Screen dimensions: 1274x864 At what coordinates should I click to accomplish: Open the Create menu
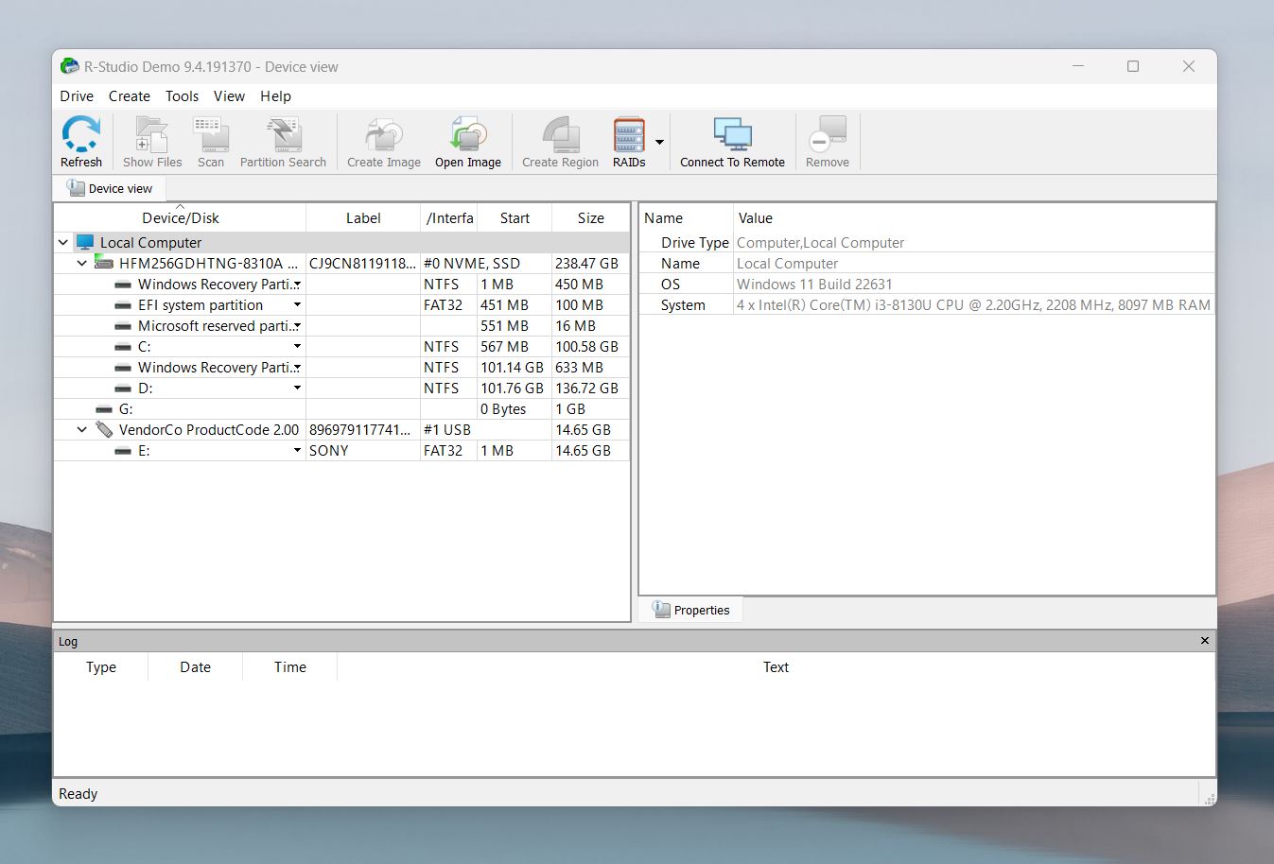point(130,96)
